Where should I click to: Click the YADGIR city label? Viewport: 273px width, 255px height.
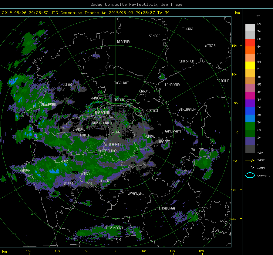(x=210, y=46)
